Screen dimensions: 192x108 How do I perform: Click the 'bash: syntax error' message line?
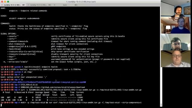24,77
